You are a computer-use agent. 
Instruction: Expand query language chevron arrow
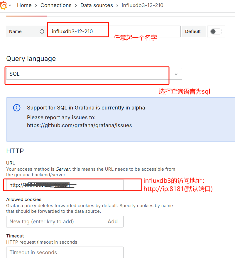point(176,74)
